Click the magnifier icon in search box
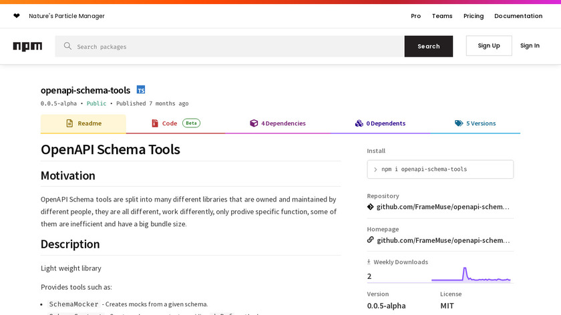Image resolution: width=561 pixels, height=315 pixels. tap(67, 46)
